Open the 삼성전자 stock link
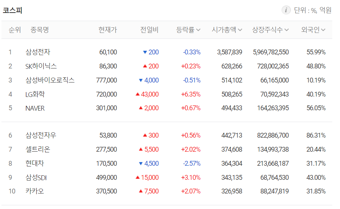340x209 pixels. tap(38, 52)
